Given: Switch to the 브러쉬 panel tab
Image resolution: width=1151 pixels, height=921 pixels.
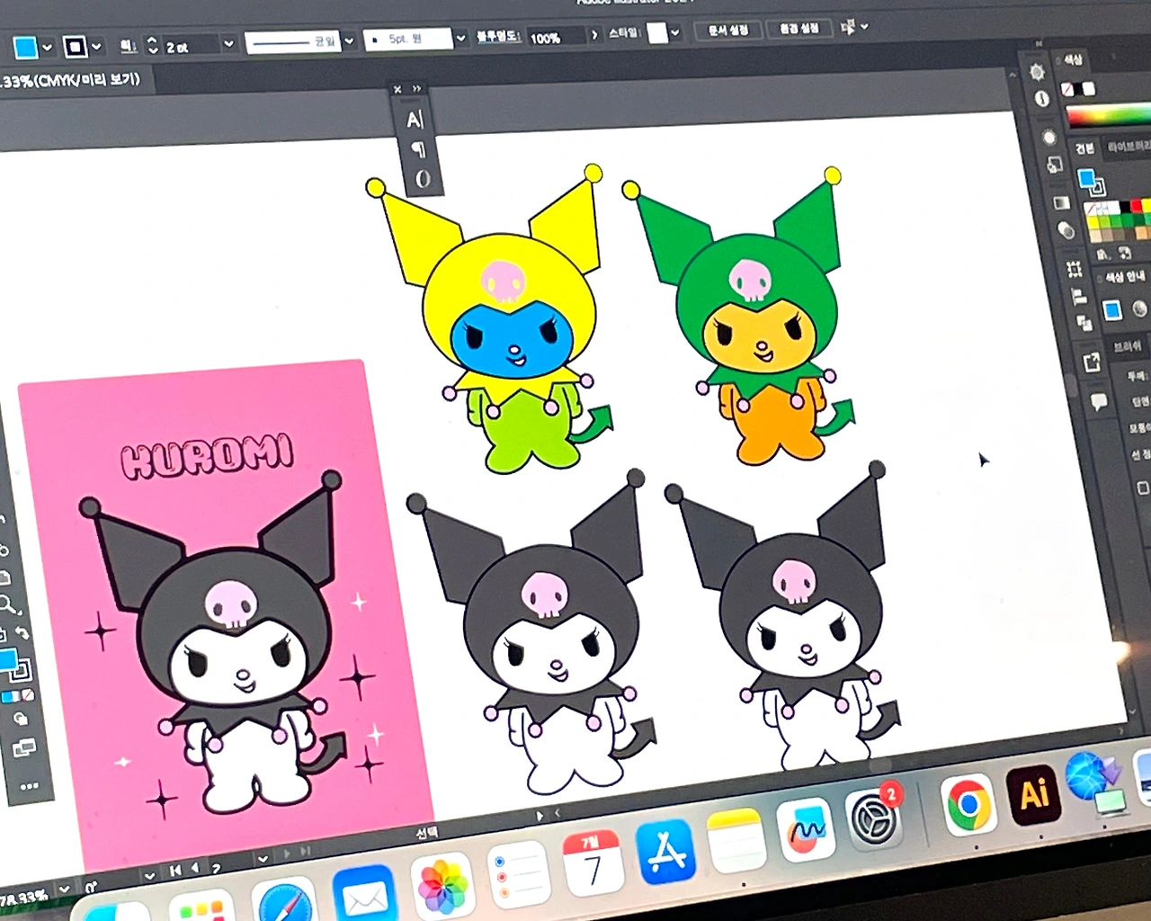Looking at the screenshot, I should tap(1127, 345).
